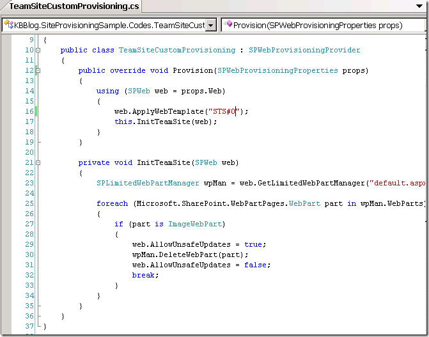
Task: Click the using keyword on line 14
Action: point(107,91)
